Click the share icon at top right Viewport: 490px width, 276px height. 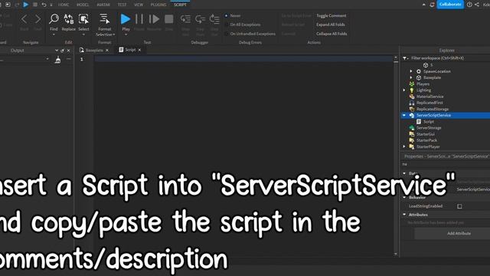click(x=477, y=5)
